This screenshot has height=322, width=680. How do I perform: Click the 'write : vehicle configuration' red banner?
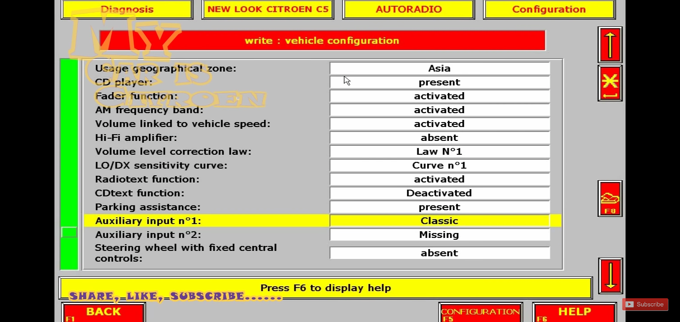tap(322, 41)
